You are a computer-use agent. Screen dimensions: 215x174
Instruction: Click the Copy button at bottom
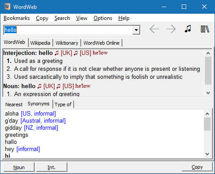point(197,167)
